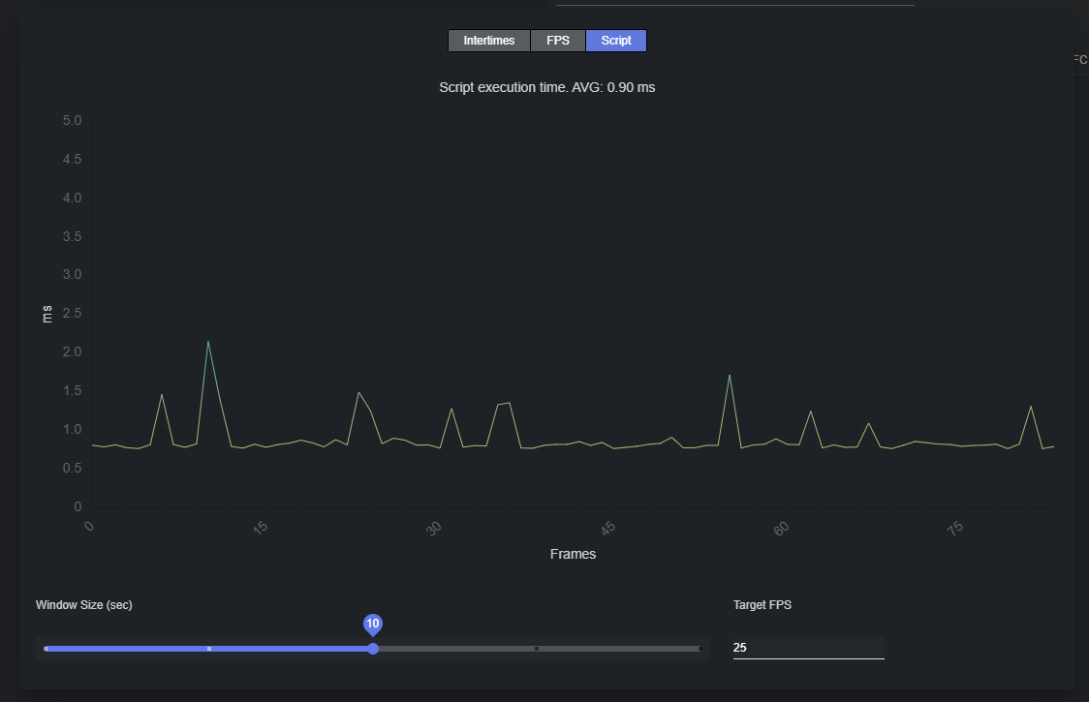The height and width of the screenshot is (702, 1089).
Task: Select the Script tab
Action: [616, 41]
